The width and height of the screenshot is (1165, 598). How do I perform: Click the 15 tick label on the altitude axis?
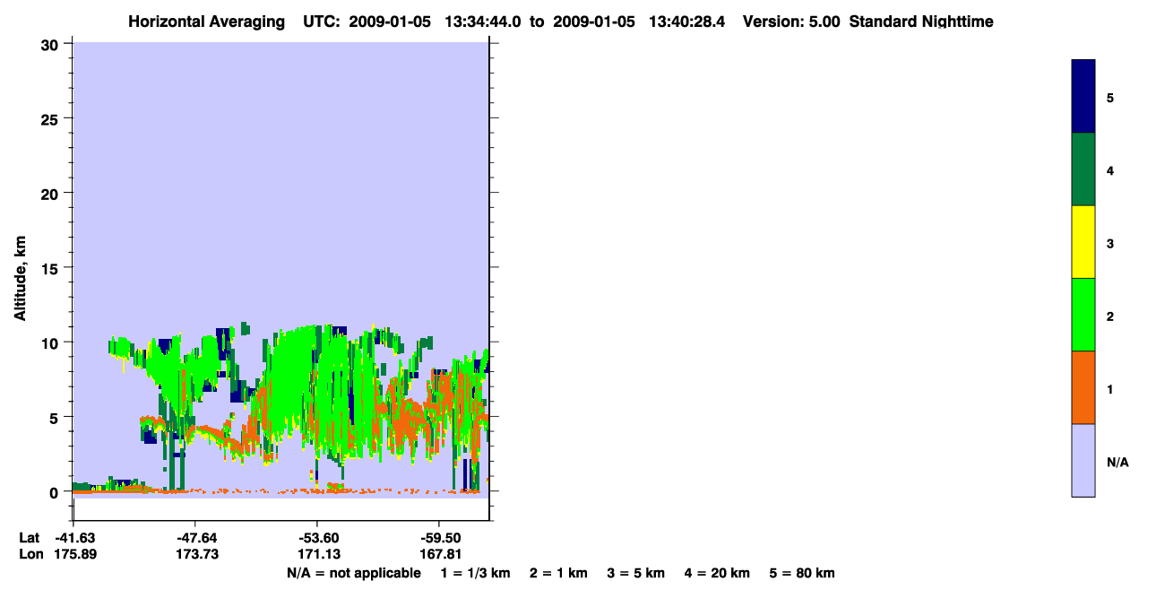[x=51, y=268]
